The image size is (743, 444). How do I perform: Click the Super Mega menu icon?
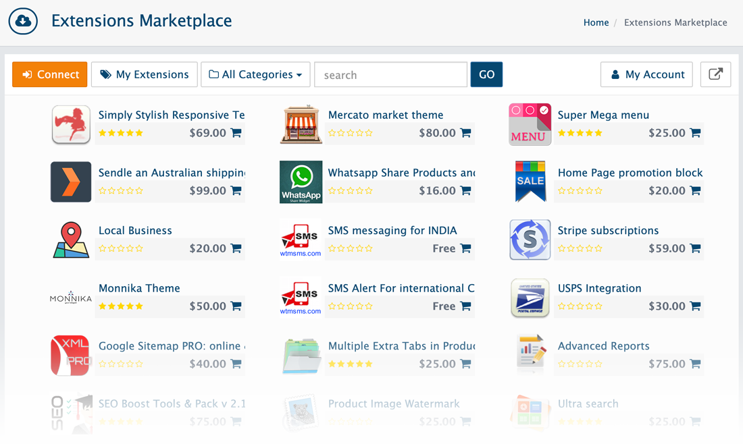(530, 124)
